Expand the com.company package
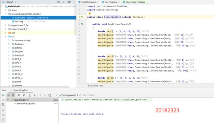 click(9, 40)
